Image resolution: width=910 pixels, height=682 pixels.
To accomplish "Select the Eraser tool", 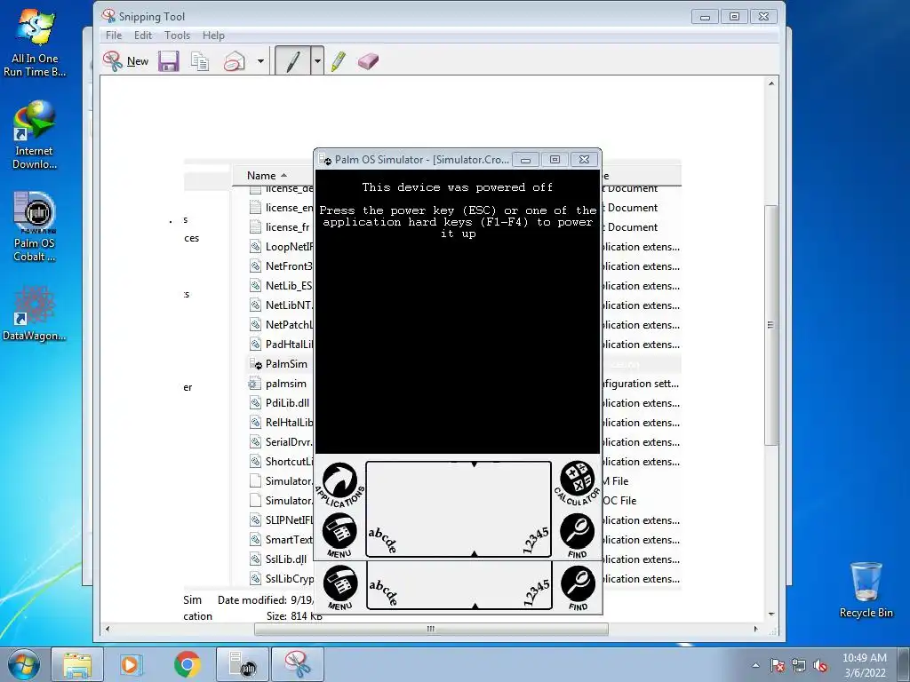I will tap(368, 61).
